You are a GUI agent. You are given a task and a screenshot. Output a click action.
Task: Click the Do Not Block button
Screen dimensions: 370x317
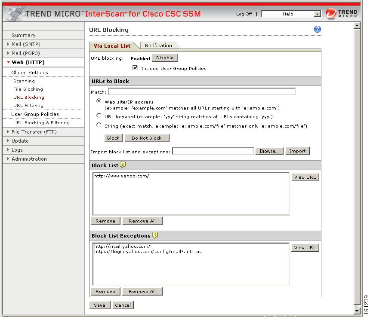(x=147, y=138)
